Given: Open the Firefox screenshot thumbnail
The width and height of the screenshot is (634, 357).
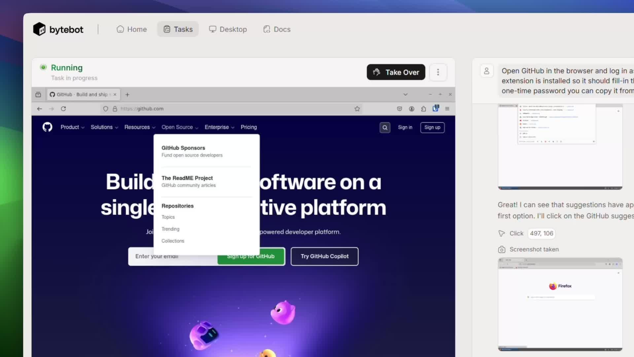Looking at the screenshot, I should [560, 304].
